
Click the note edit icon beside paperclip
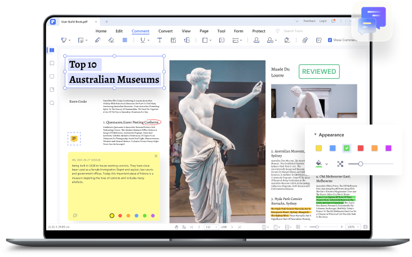coord(318,40)
